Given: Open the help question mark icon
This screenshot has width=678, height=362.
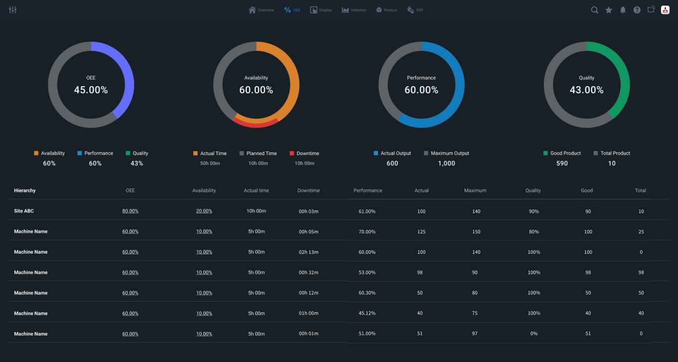Looking at the screenshot, I should [x=637, y=10].
